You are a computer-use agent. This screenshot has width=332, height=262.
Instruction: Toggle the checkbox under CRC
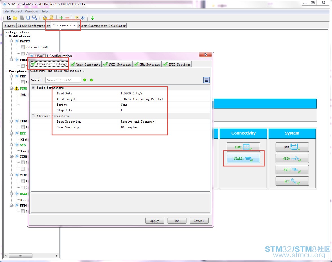pos(23,82)
